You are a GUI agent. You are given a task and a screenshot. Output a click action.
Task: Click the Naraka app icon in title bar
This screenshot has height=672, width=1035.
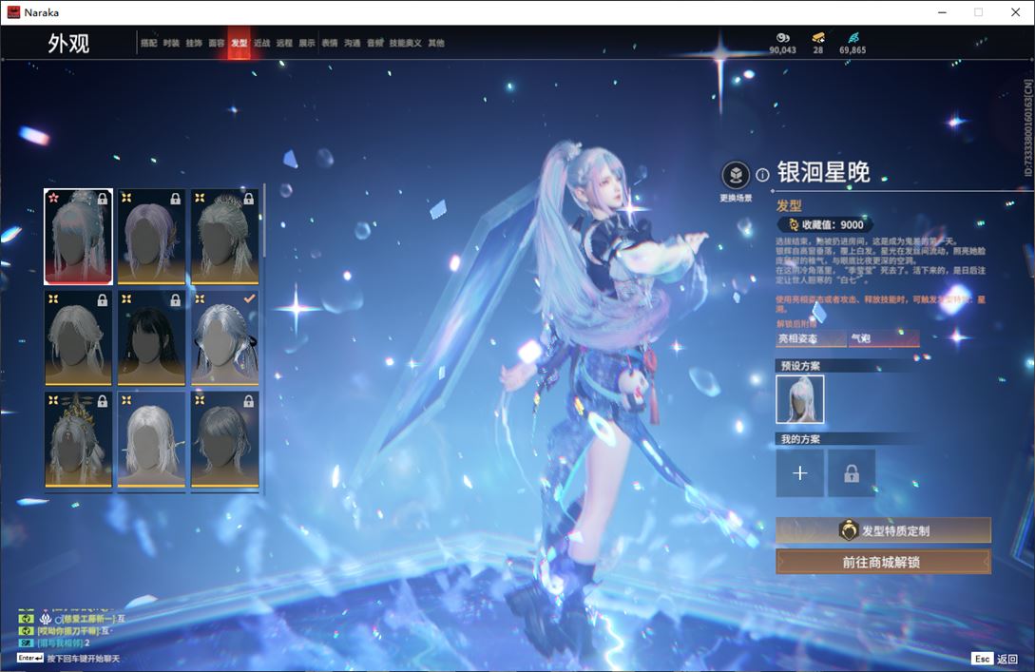pos(13,12)
